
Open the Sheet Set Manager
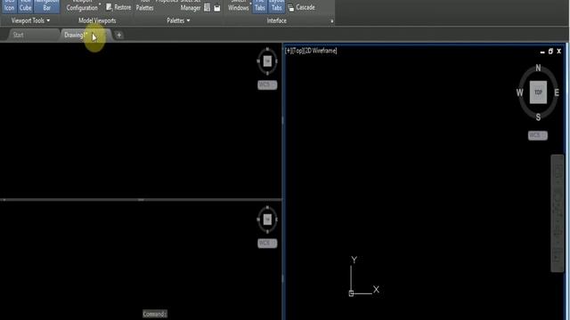click(191, 6)
